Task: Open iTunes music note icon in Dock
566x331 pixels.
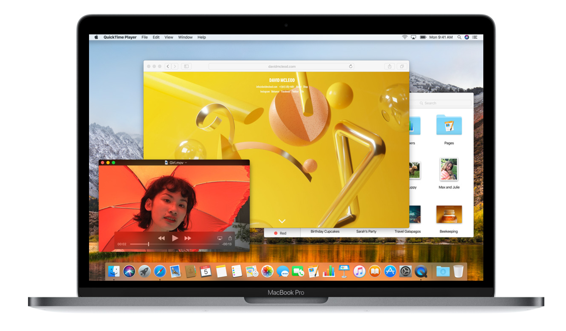Action: pyautogui.click(x=359, y=271)
